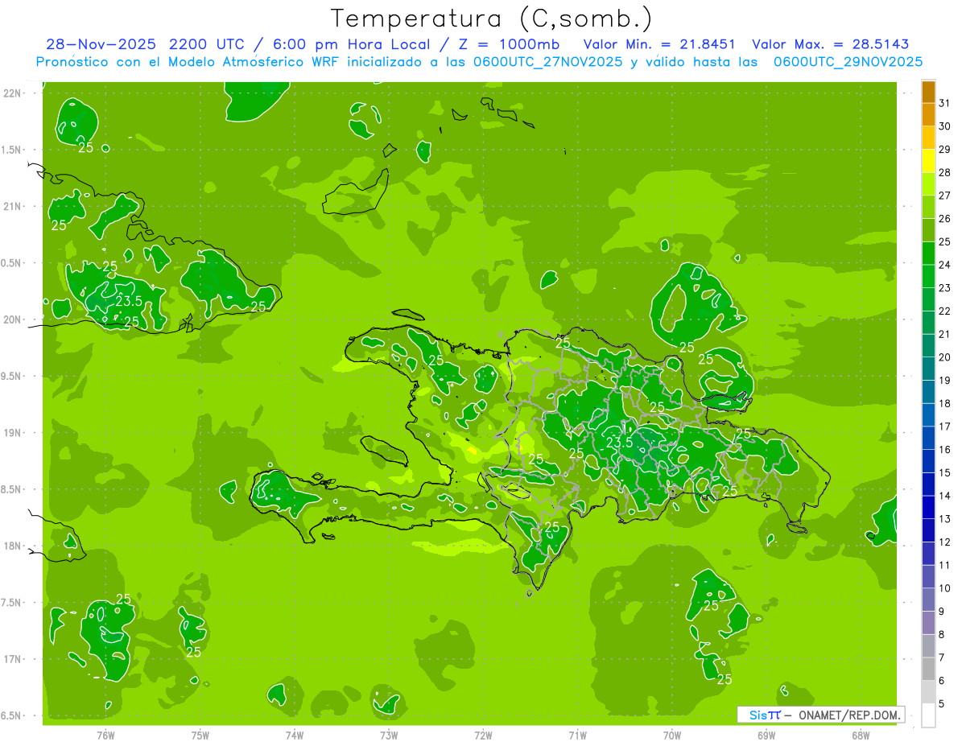This screenshot has width=966, height=746.
Task: Click the "6.5N" latitude axis label
Action: click(10, 716)
